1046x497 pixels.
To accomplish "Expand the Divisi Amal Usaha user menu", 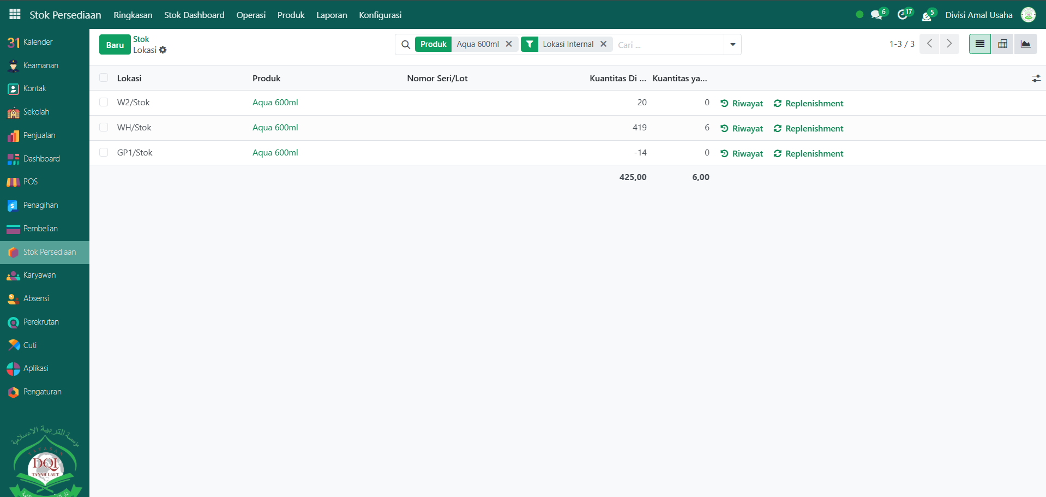I will tap(978, 15).
